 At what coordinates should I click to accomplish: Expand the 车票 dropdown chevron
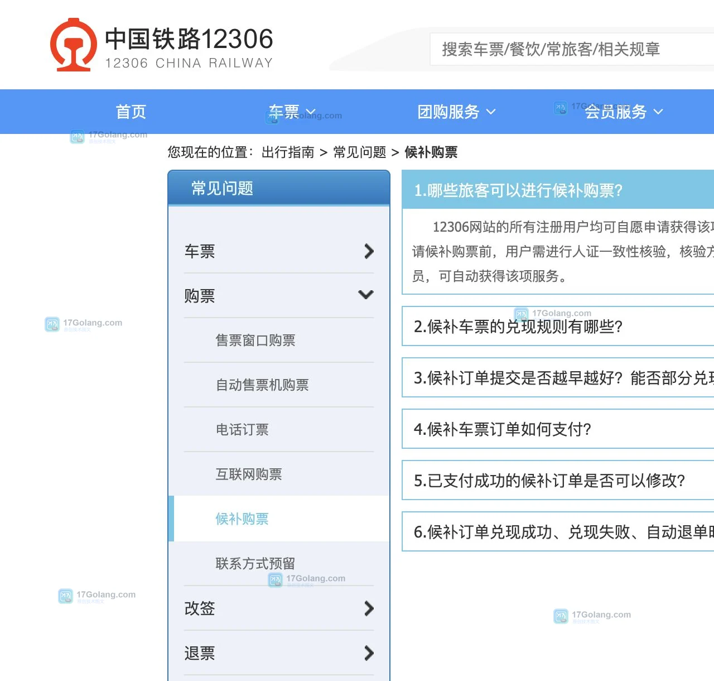point(311,112)
